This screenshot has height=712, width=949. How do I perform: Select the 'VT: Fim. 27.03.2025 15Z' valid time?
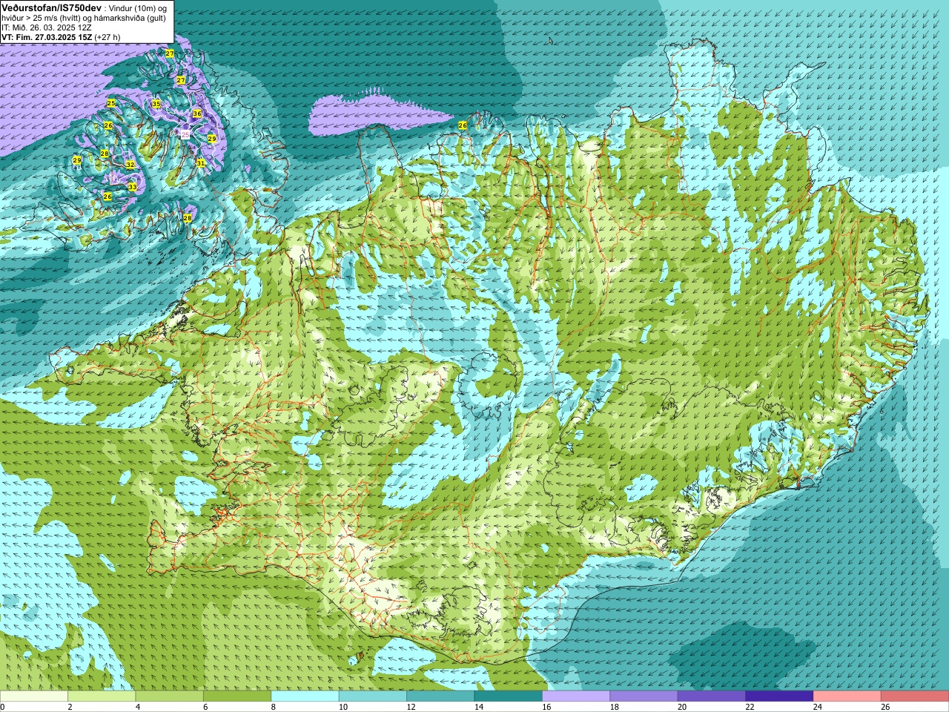(x=47, y=37)
